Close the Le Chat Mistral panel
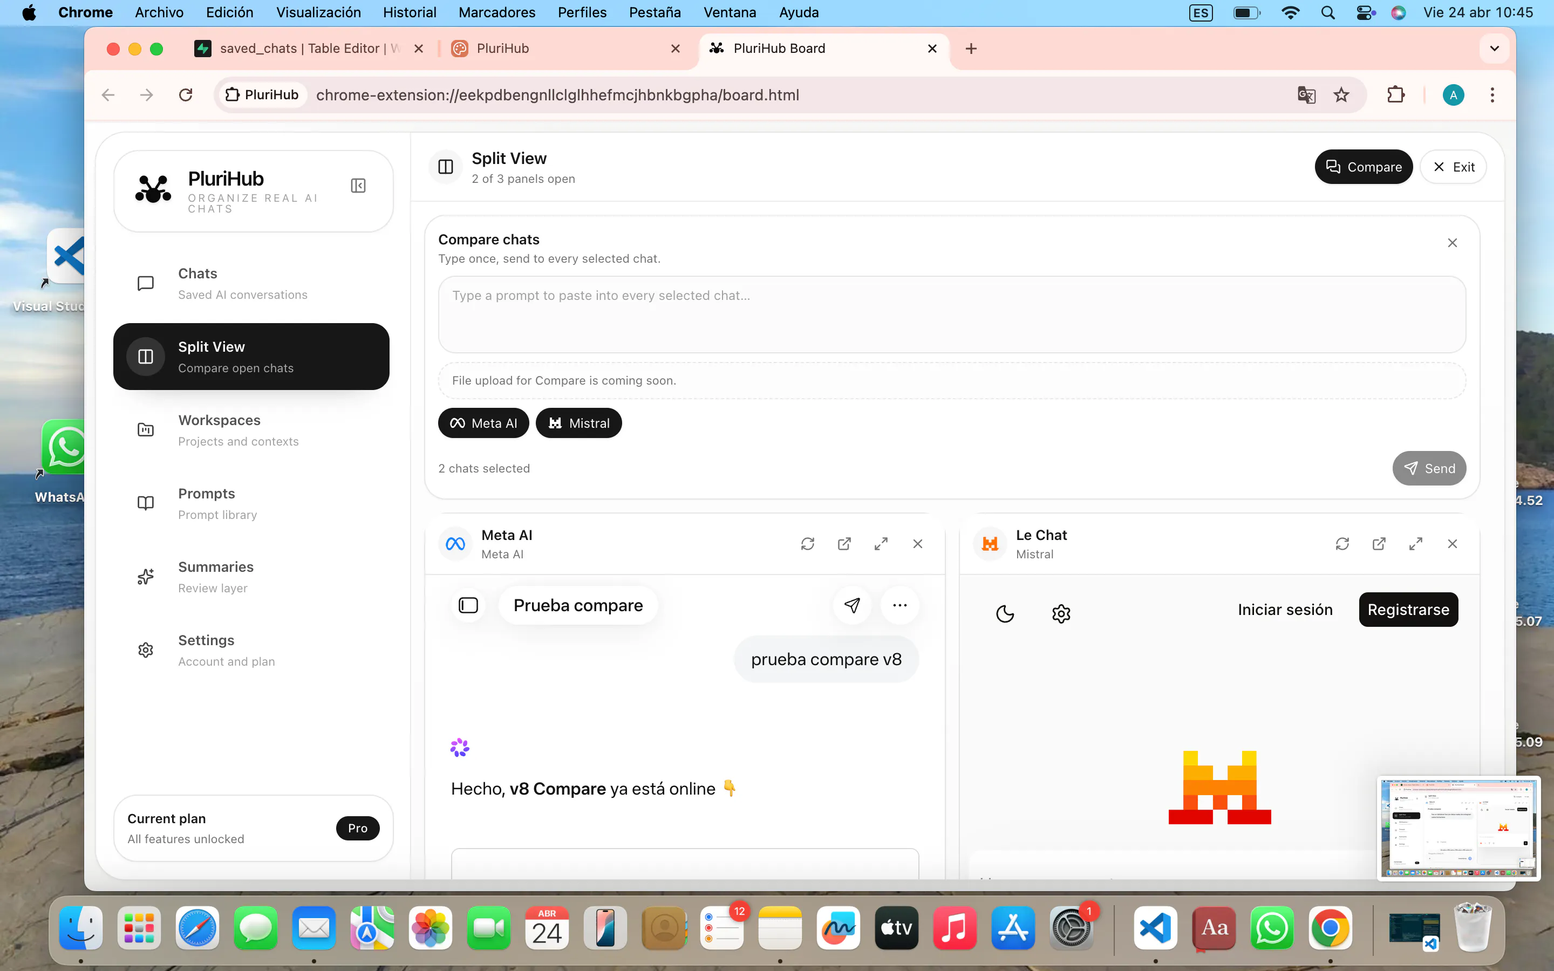Screen dimensions: 1554x971 [1453, 544]
